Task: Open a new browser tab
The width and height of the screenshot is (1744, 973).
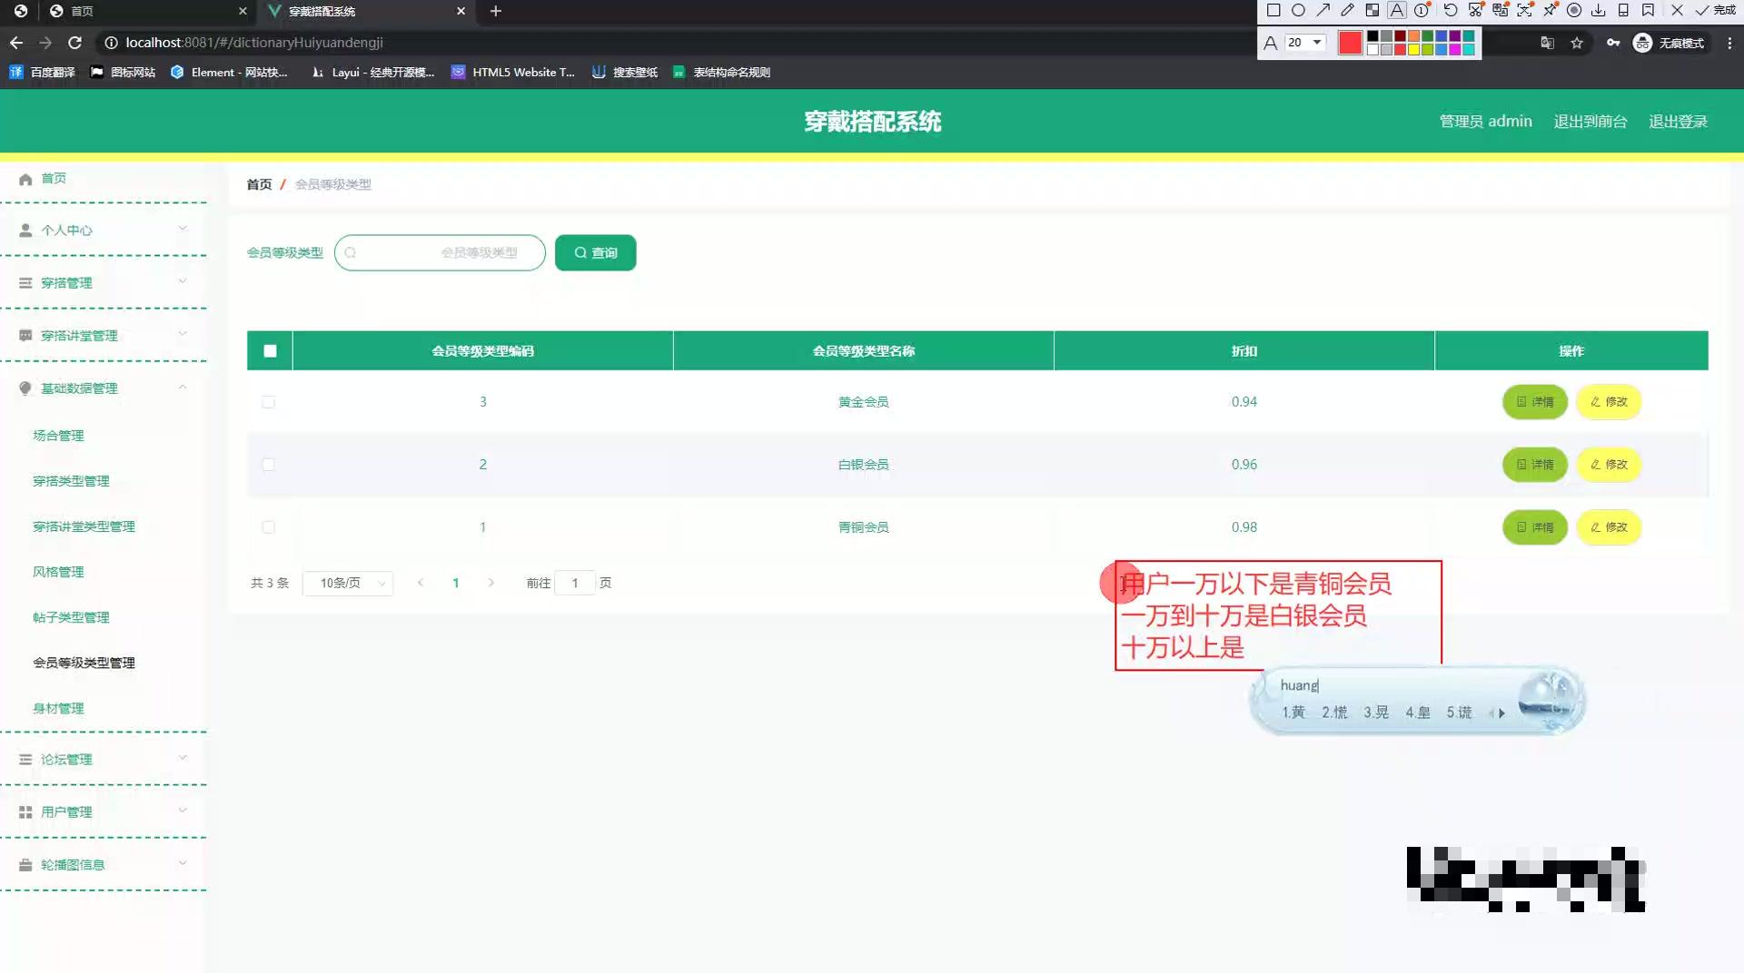Action: (495, 11)
